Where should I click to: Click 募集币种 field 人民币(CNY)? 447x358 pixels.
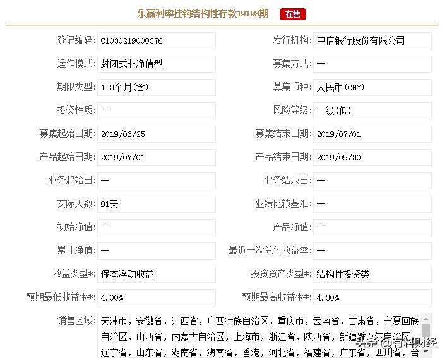click(372, 87)
